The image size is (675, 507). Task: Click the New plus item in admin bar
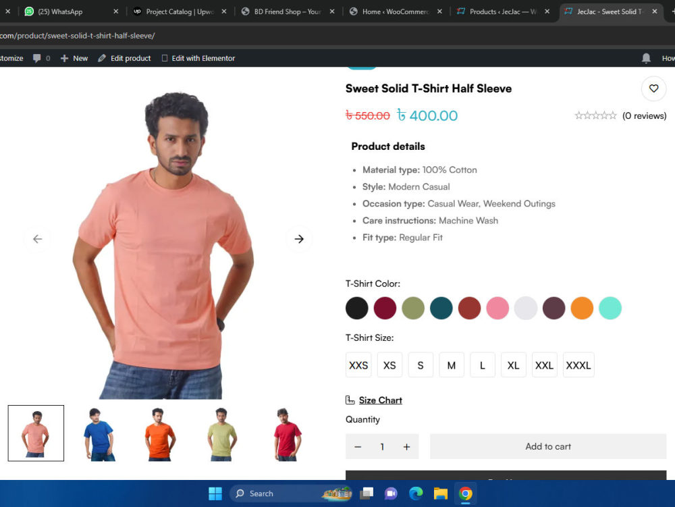point(74,58)
